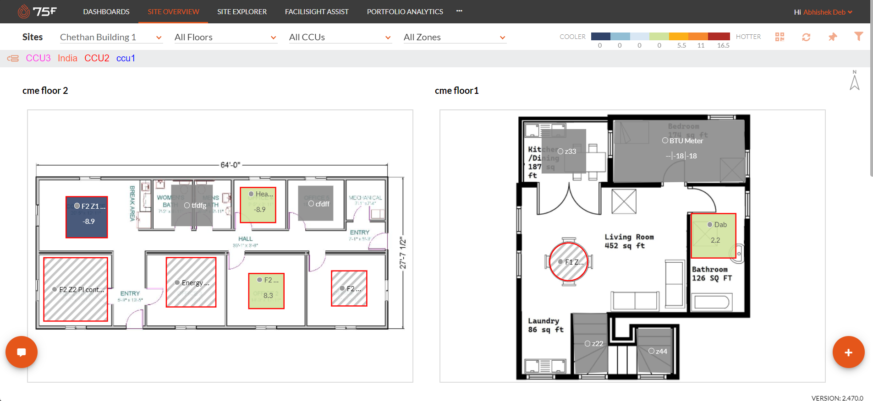Image resolution: width=873 pixels, height=401 pixels.
Task: Select the CCU3 link
Action: [x=38, y=58]
